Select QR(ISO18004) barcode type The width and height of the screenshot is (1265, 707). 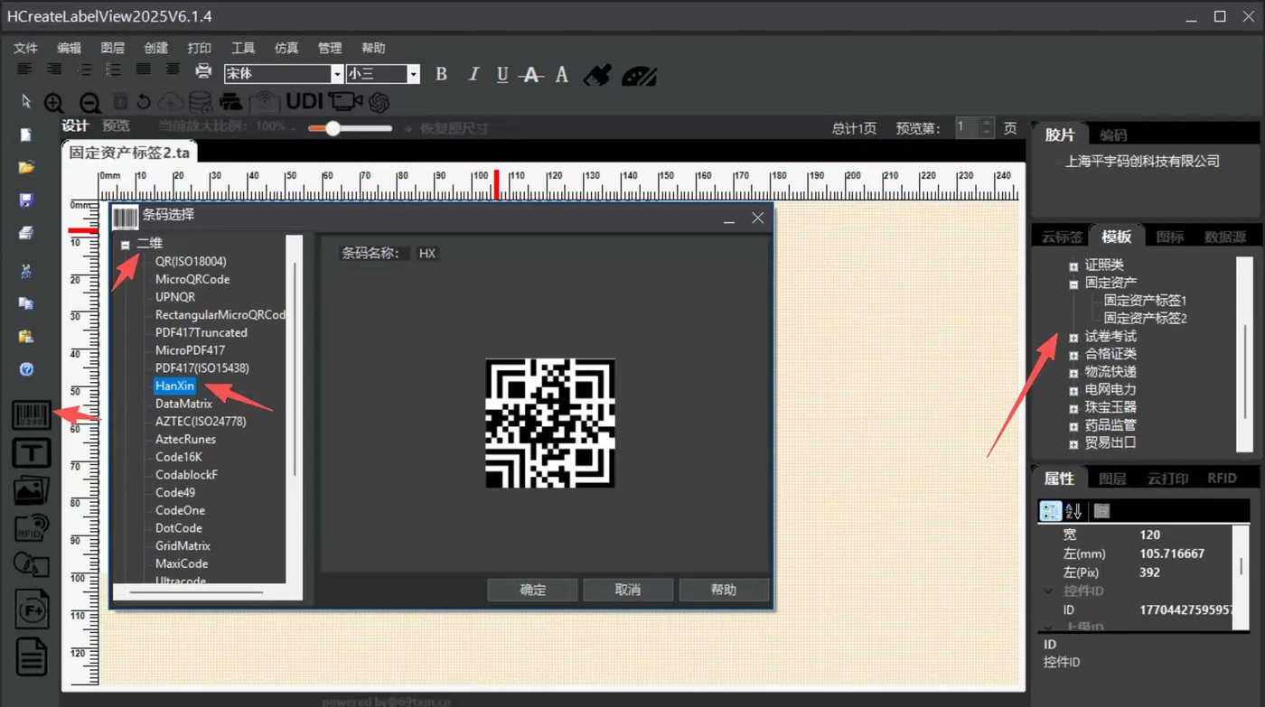(191, 262)
